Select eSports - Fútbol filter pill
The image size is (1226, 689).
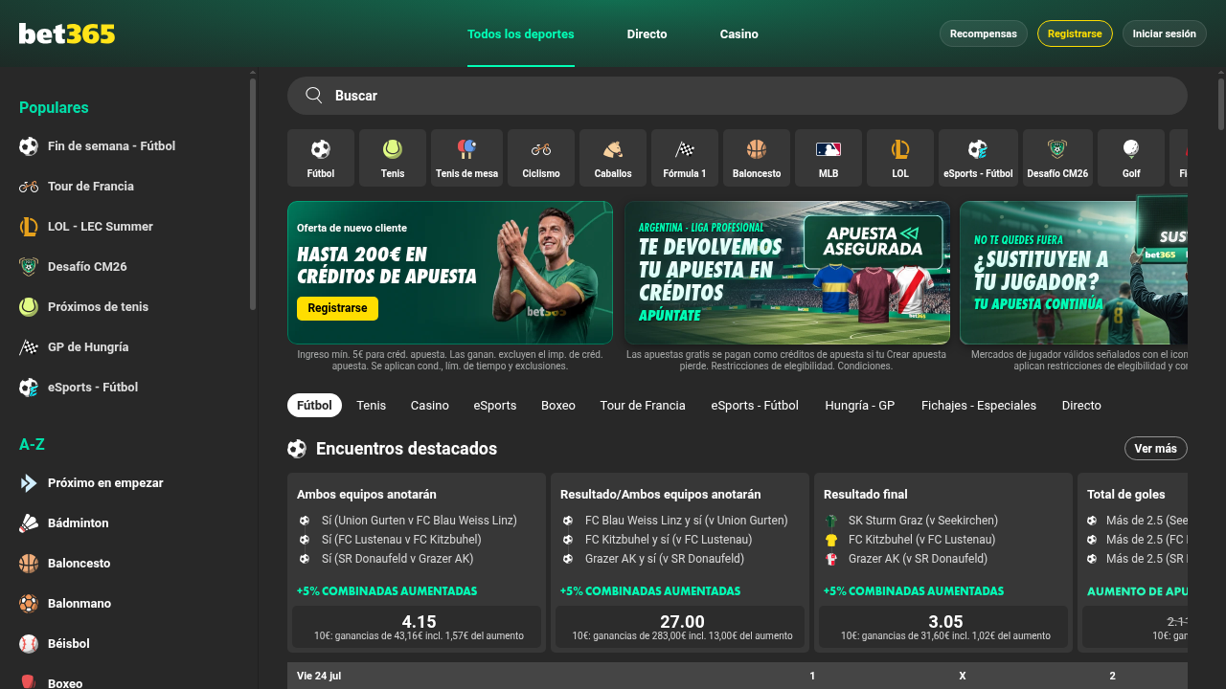(755, 406)
